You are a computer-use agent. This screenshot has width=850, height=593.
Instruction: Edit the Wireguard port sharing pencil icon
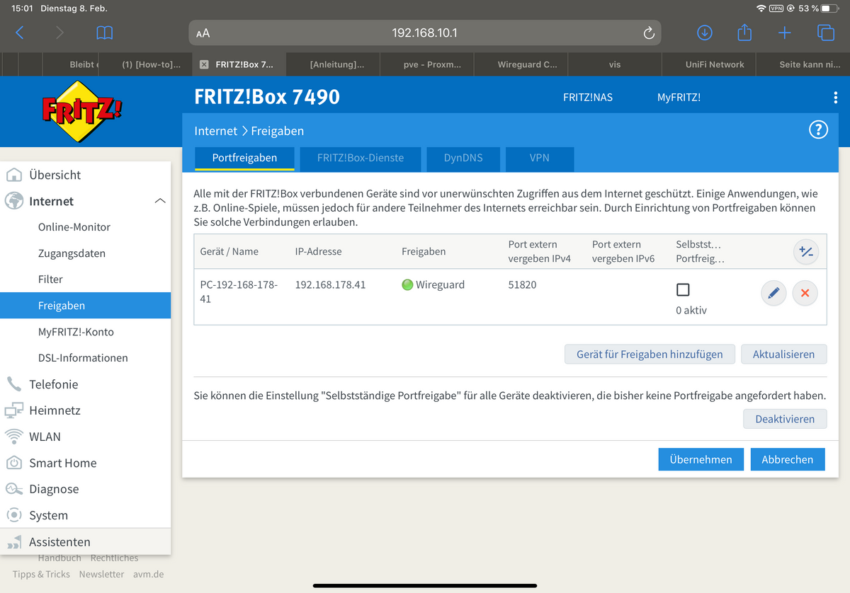click(773, 293)
